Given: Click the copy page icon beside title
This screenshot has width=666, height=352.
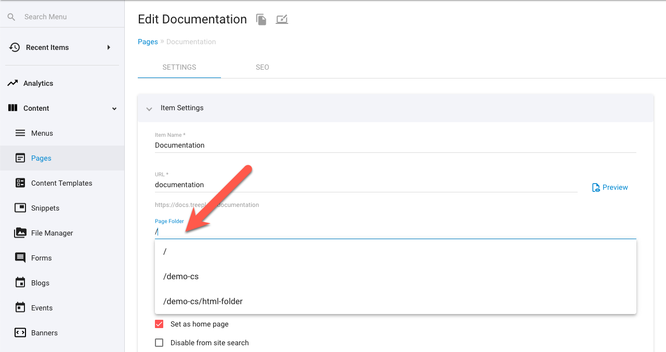Looking at the screenshot, I should 261,20.
